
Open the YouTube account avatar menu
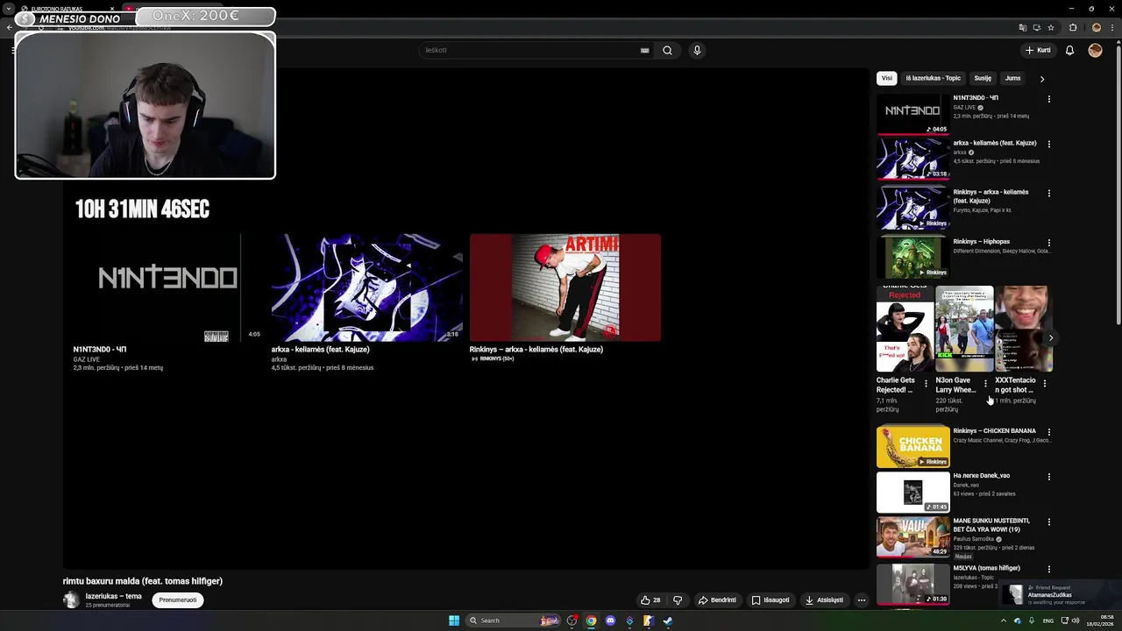click(1095, 50)
